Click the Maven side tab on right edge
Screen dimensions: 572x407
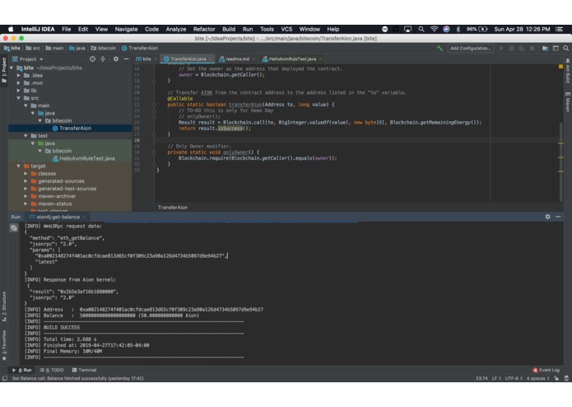(568, 101)
